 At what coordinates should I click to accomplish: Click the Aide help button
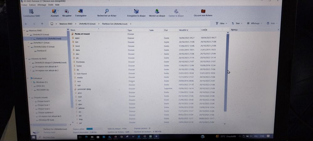272,23
